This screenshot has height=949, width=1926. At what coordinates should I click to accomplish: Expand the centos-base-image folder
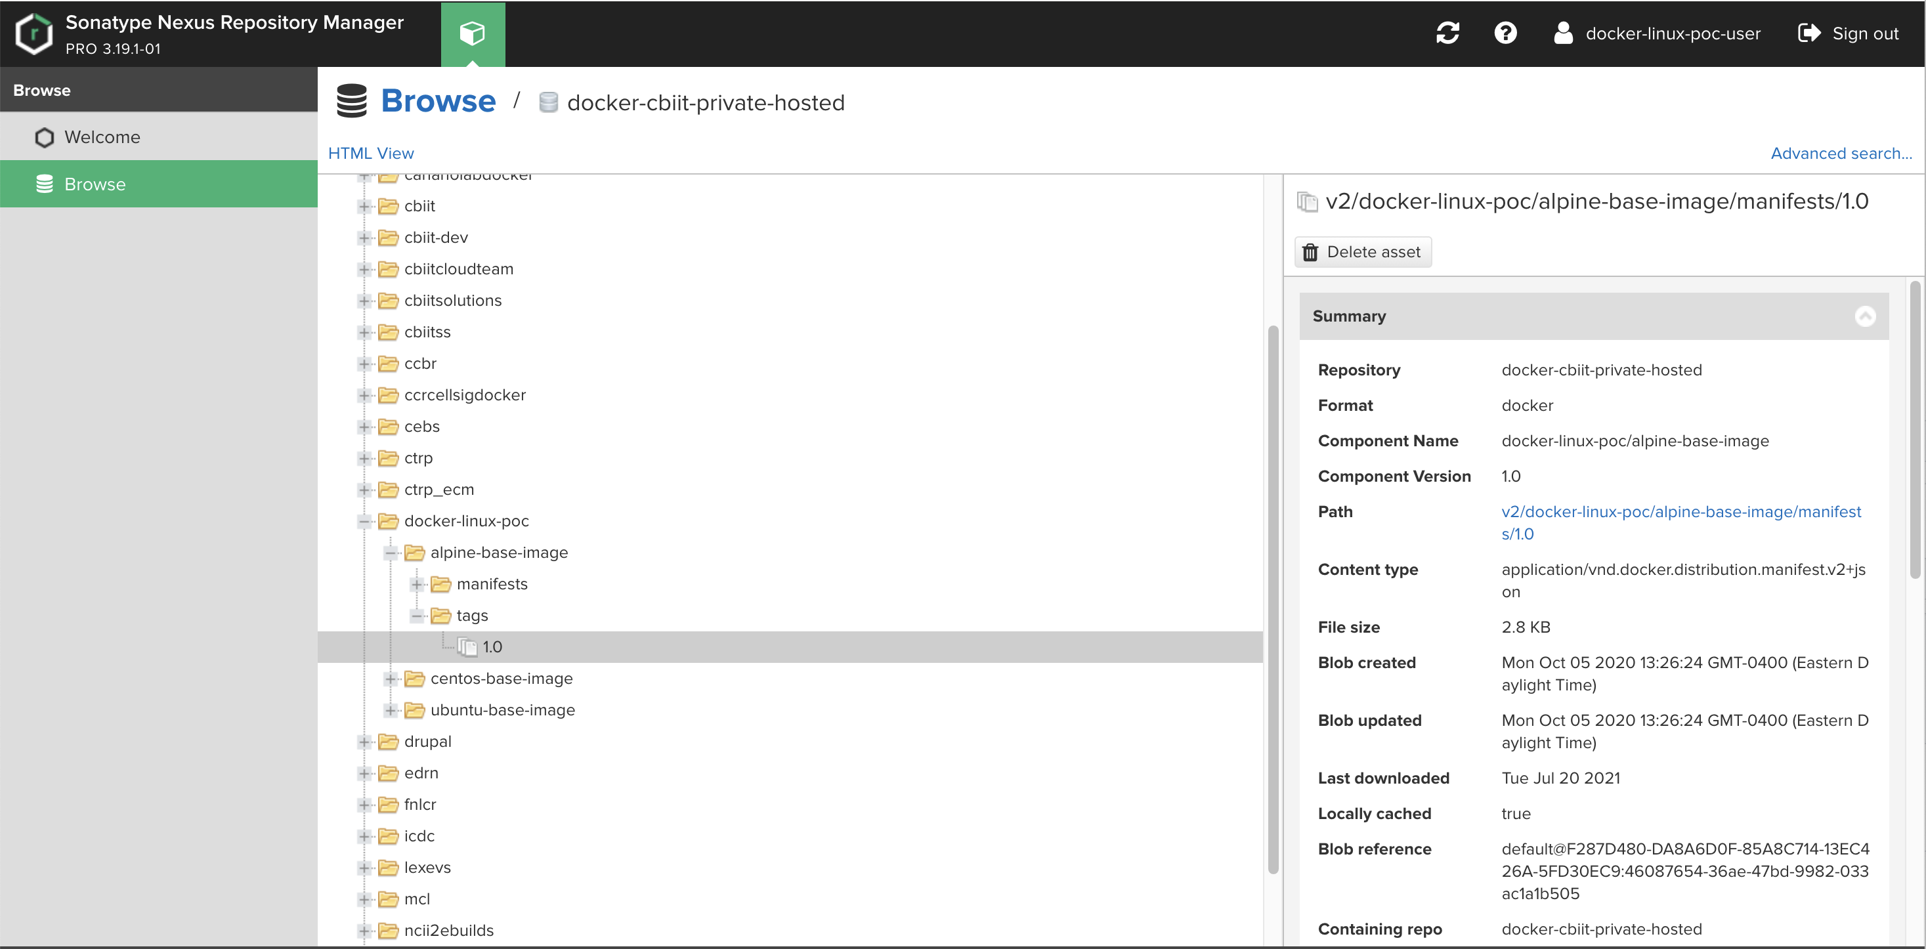[391, 679]
